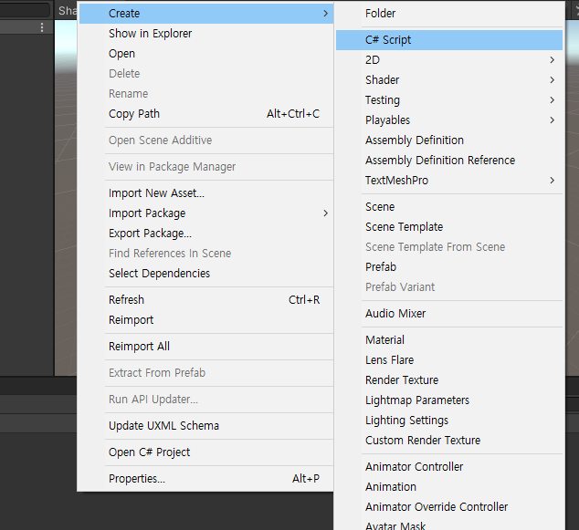
Task: Click Copy Path entry
Action: (206, 114)
